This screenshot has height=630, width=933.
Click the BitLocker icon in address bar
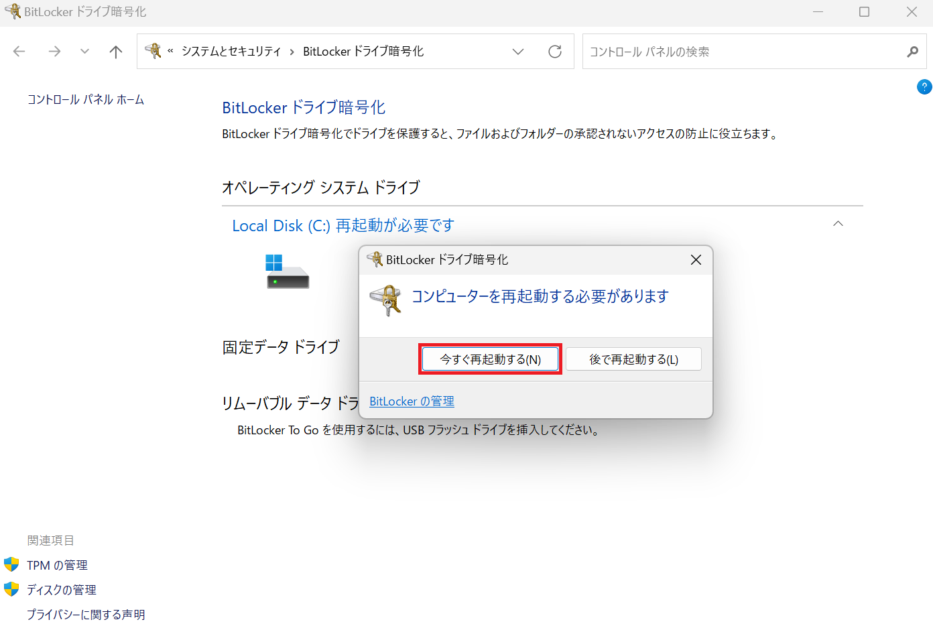tap(153, 51)
